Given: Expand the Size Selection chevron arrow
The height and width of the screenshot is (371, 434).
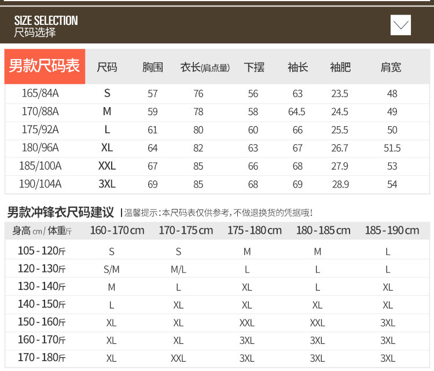Looking at the screenshot, I should point(400,25).
